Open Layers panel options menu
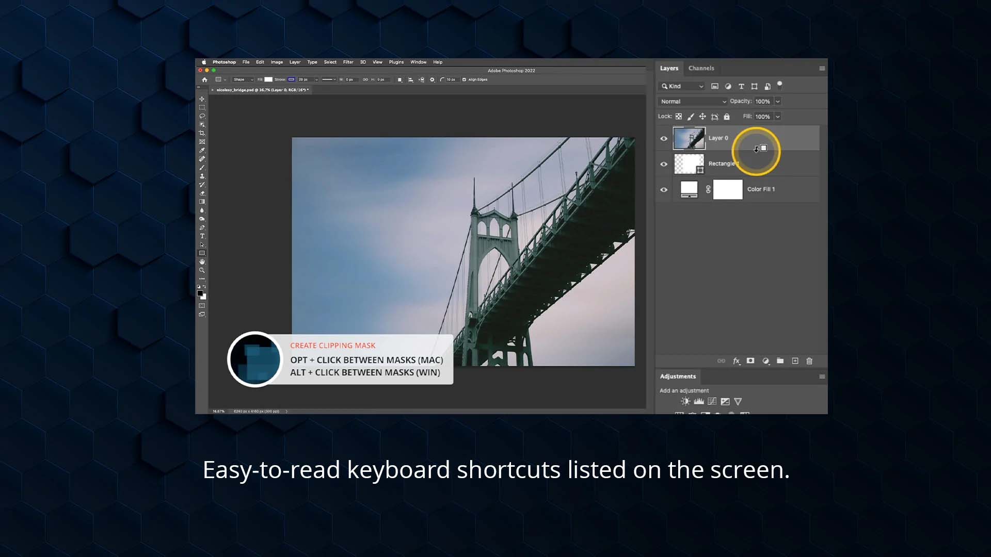The image size is (991, 557). 822,68
